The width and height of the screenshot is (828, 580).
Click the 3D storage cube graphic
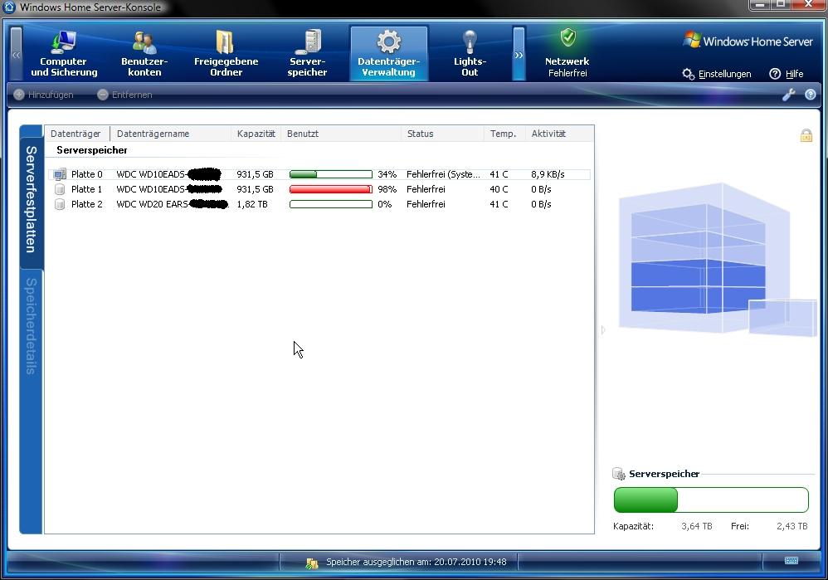coord(717,259)
